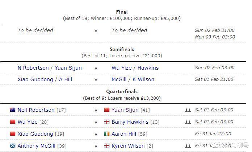Viewport: 252px width, 152px height.
Task: Click semifinal link 'N Robertson'
Action: (x=33, y=68)
